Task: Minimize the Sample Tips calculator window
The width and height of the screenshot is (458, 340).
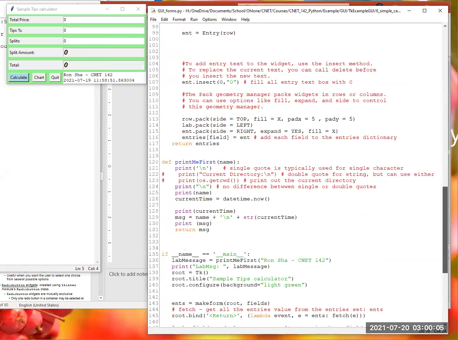Action: click(x=107, y=9)
